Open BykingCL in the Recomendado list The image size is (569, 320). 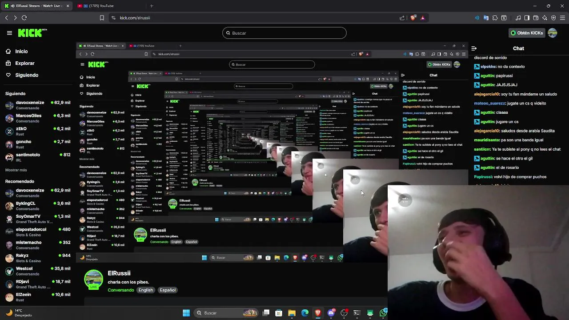coord(38,206)
